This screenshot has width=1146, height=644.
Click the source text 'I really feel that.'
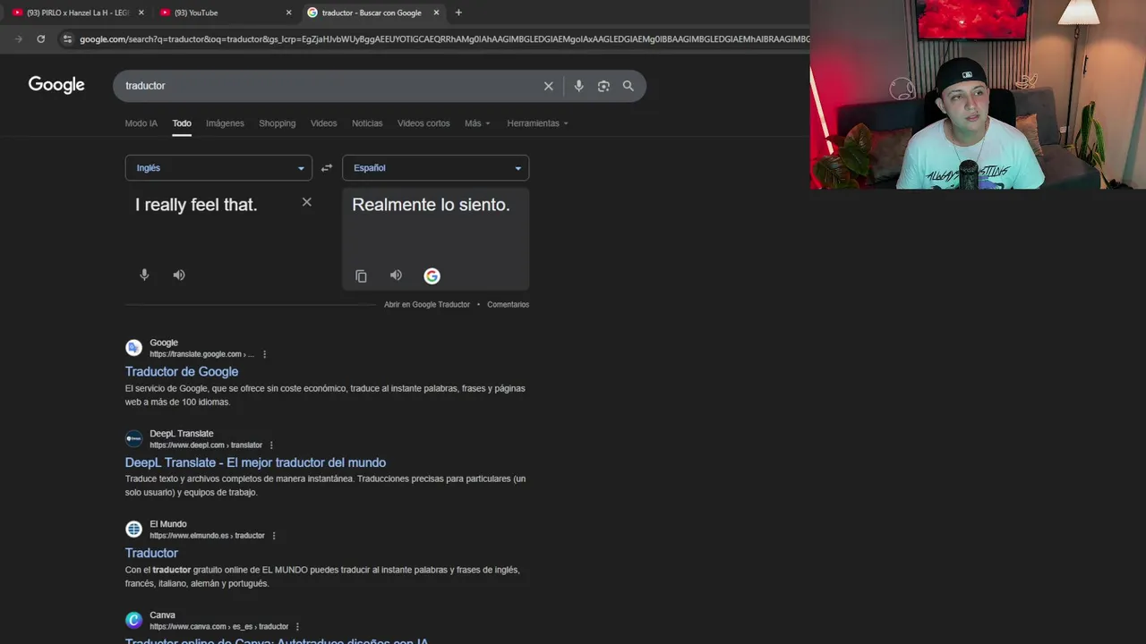coord(196,205)
